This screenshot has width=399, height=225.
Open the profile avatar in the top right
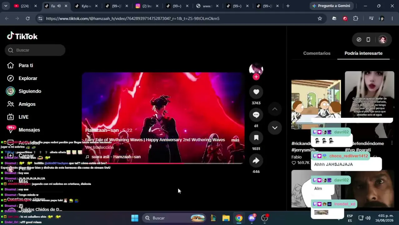pos(382,40)
